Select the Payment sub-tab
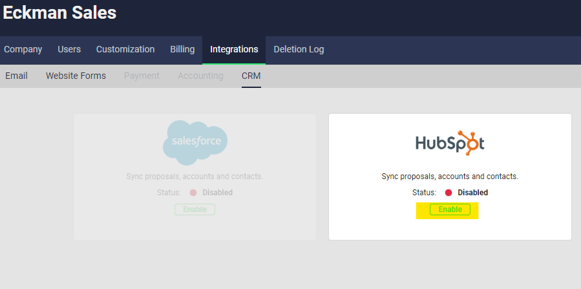This screenshot has height=289, width=581. point(142,76)
